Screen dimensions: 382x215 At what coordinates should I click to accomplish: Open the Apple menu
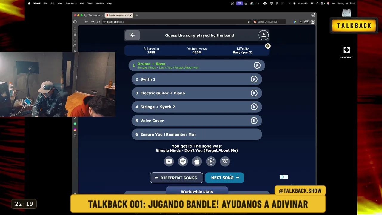coord(29,4)
